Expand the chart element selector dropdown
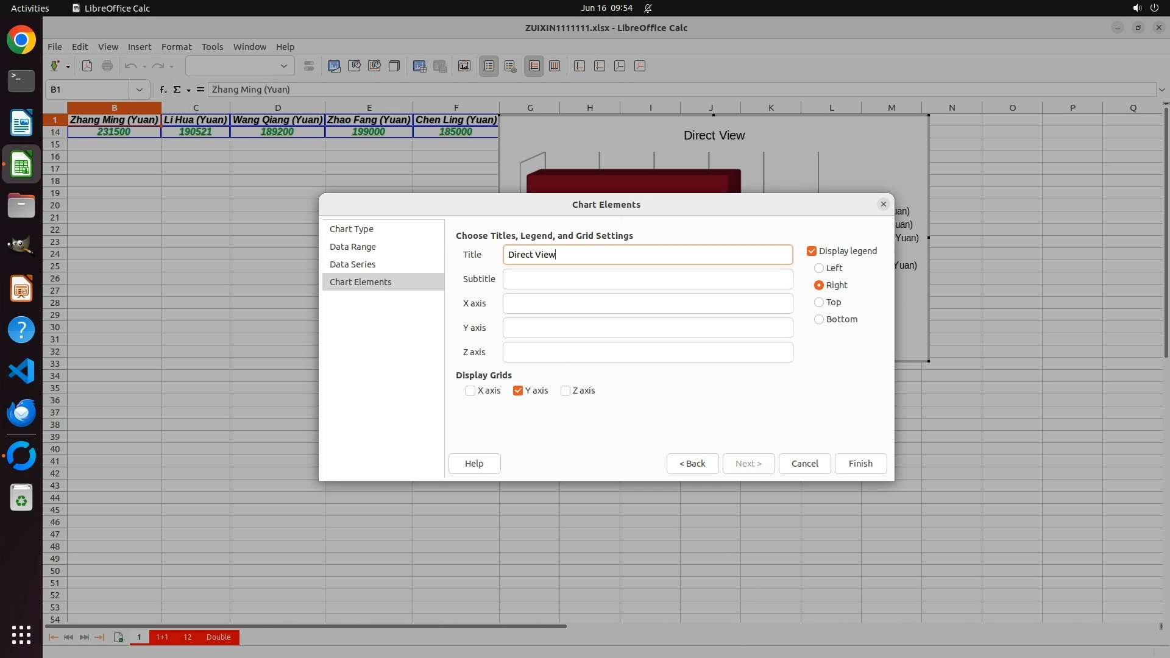The image size is (1170, 658). point(283,66)
